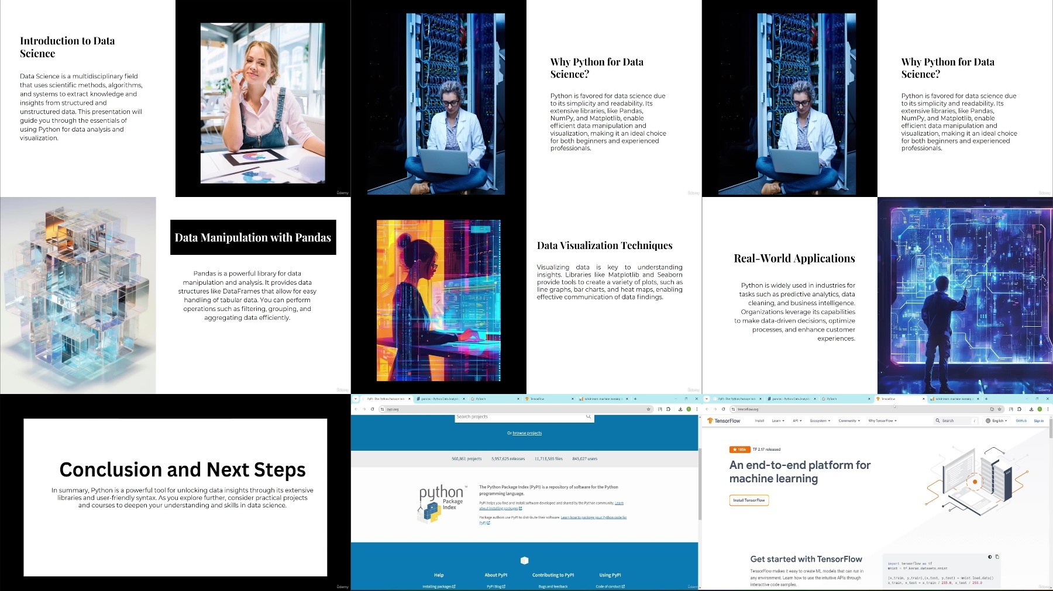Close the pandas tab in PyPI window

464,399
